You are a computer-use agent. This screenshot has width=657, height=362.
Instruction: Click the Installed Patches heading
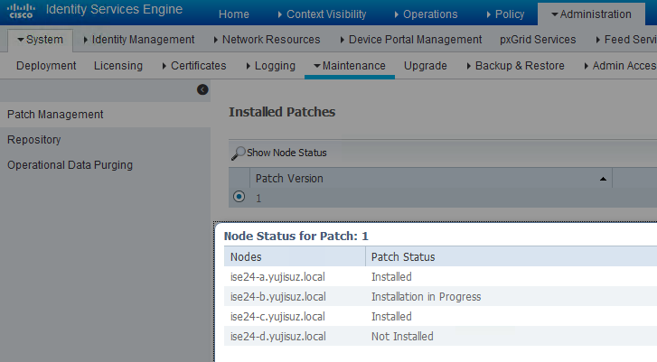tap(282, 112)
